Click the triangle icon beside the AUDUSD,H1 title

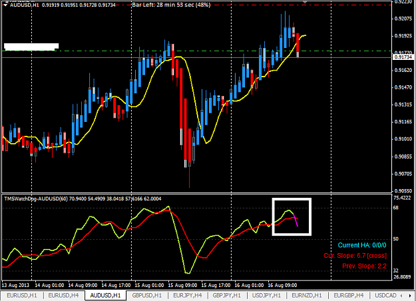pyautogui.click(x=5, y=5)
